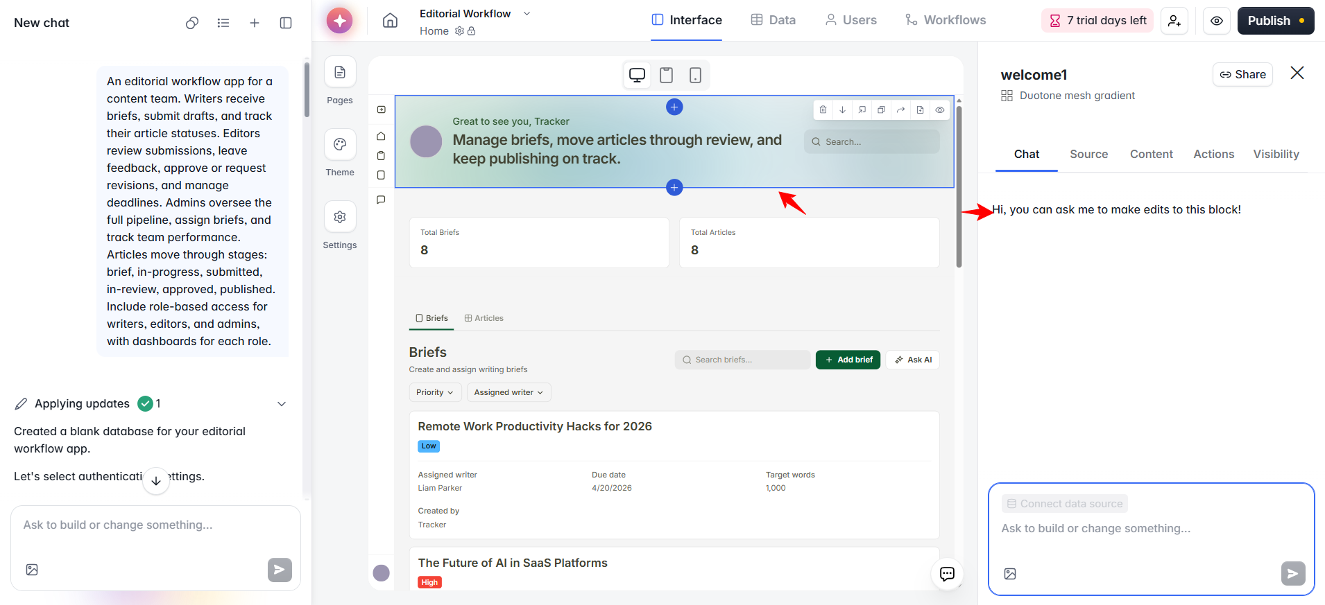Click the pink sparkle app logo

click(340, 21)
